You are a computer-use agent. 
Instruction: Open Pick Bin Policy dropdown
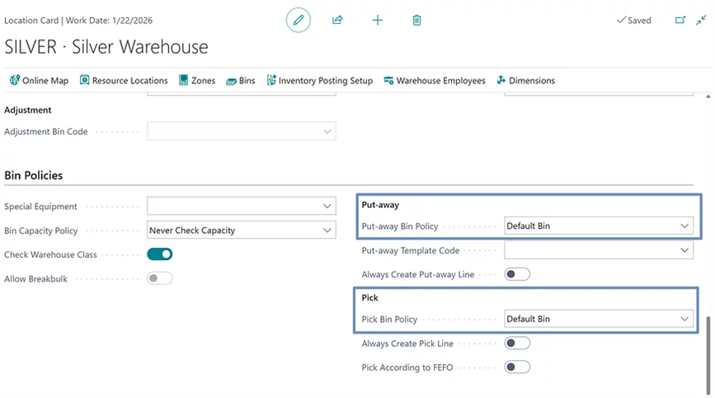tap(684, 319)
